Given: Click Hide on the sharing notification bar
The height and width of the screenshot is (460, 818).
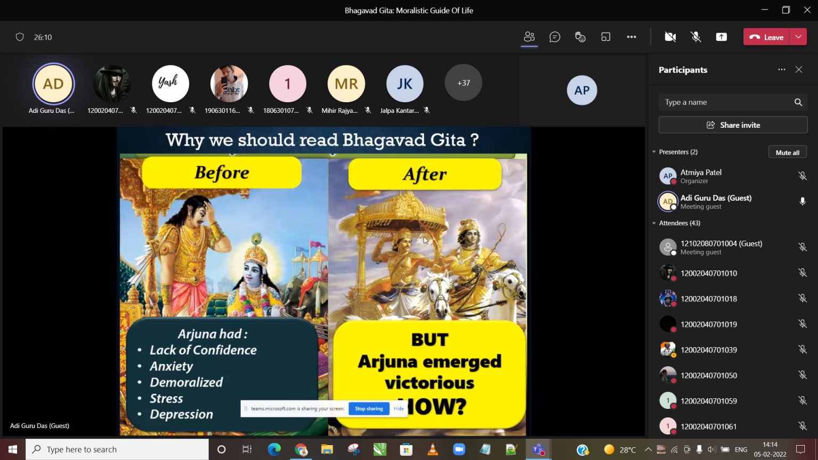Looking at the screenshot, I should [398, 408].
